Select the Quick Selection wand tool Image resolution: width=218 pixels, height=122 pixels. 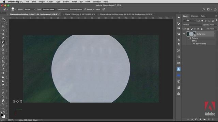[3, 30]
